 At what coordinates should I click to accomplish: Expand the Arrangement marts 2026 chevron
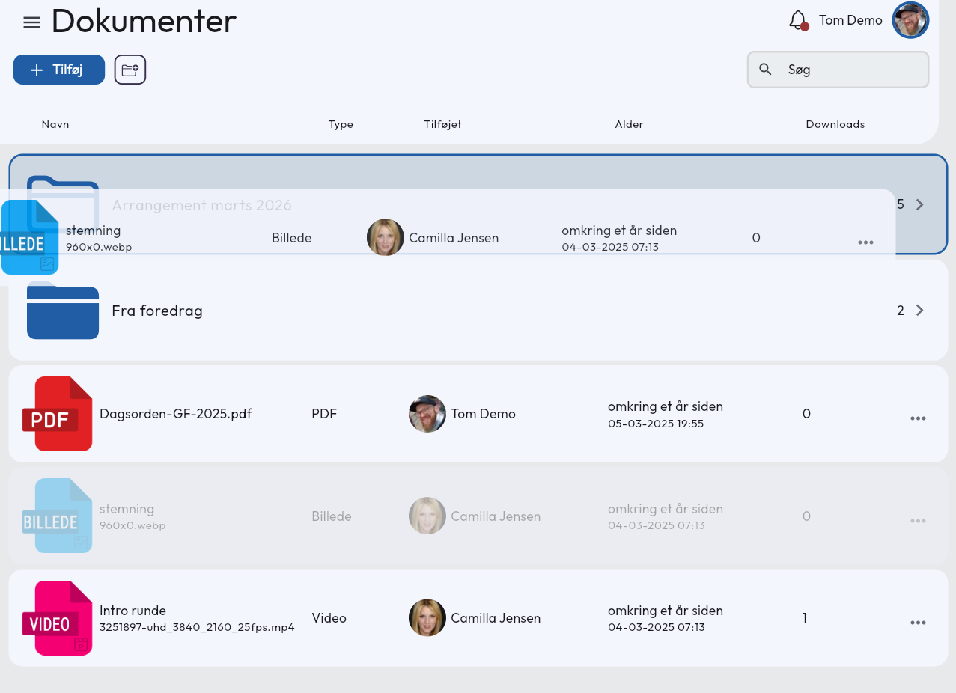pyautogui.click(x=920, y=204)
